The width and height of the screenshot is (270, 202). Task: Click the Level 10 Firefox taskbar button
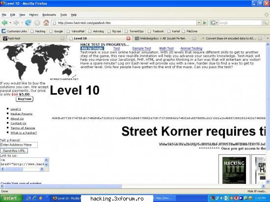66,199
